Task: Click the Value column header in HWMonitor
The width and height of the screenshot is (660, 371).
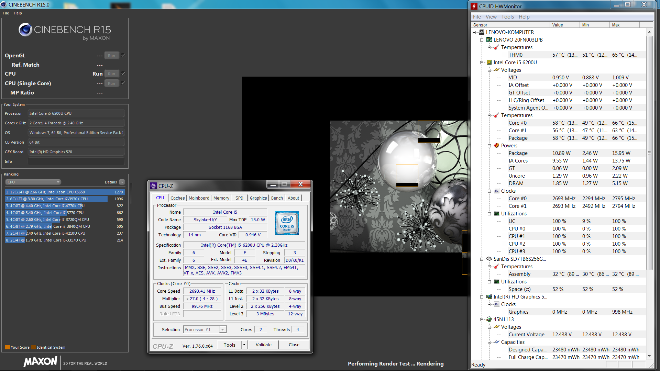Action: (564, 25)
